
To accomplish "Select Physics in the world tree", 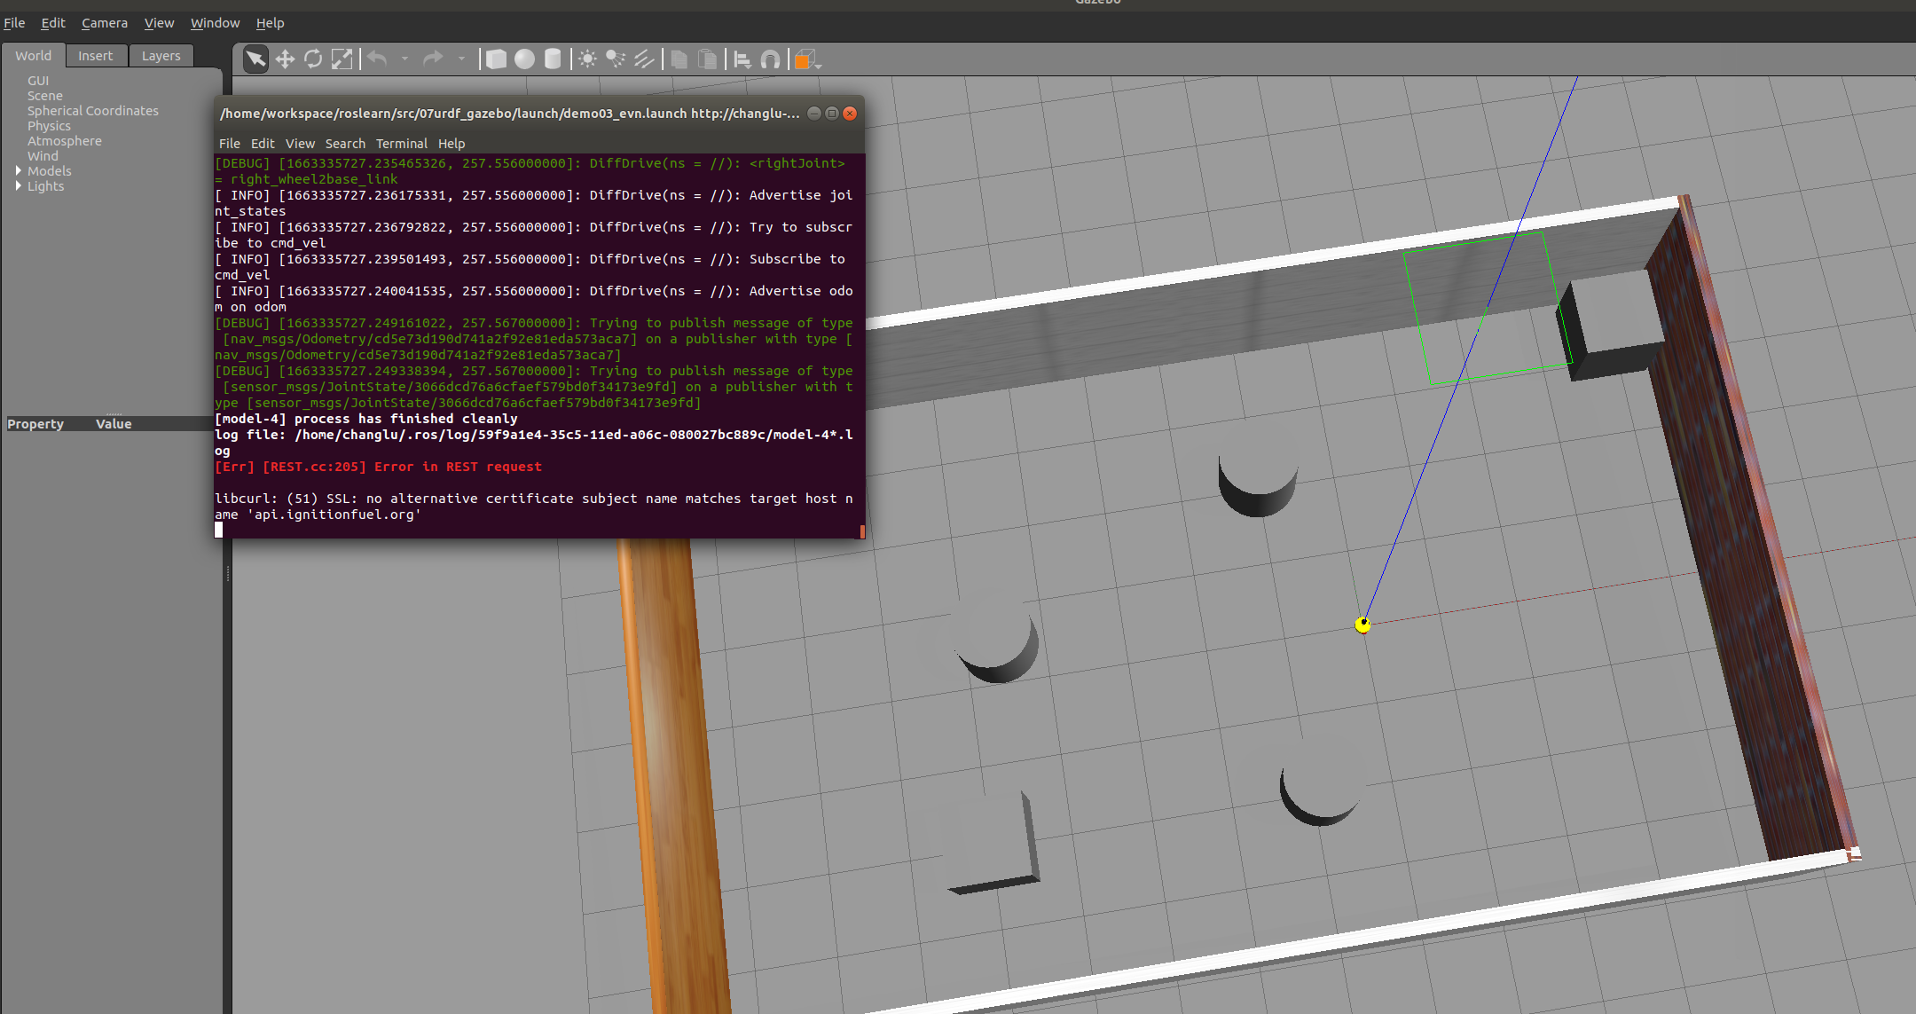I will pyautogui.click(x=49, y=126).
